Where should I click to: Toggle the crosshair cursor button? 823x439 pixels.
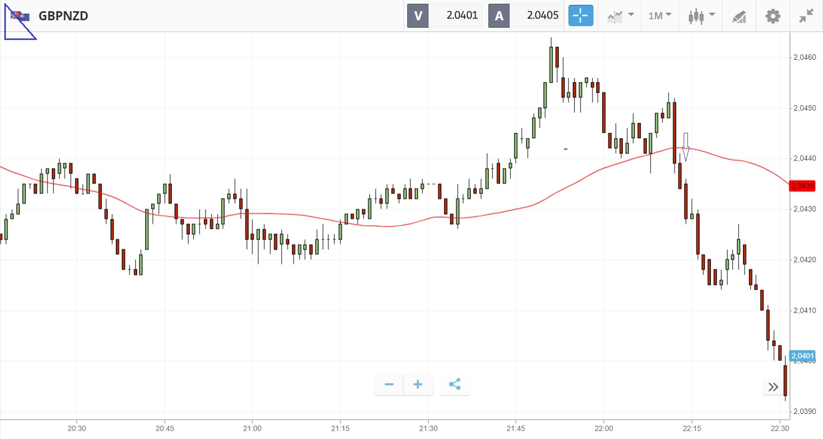coord(580,15)
